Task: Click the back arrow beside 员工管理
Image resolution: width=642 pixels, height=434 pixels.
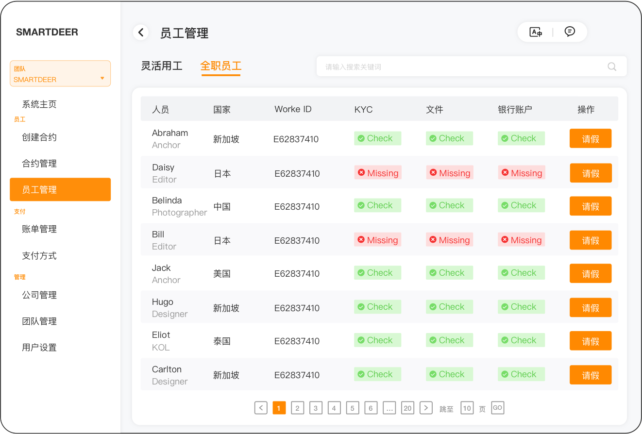Action: [141, 33]
